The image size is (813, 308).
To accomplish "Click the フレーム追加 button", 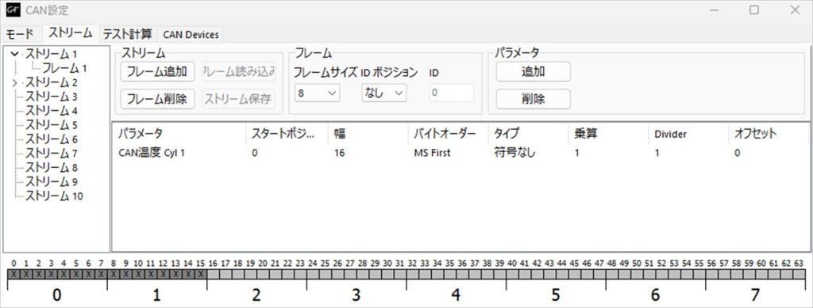I will 158,71.
